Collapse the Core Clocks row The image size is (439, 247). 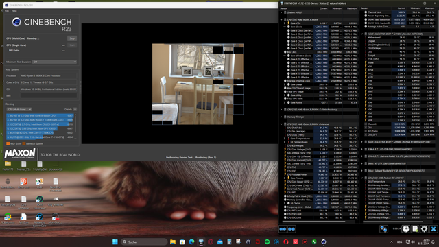tap(285, 27)
